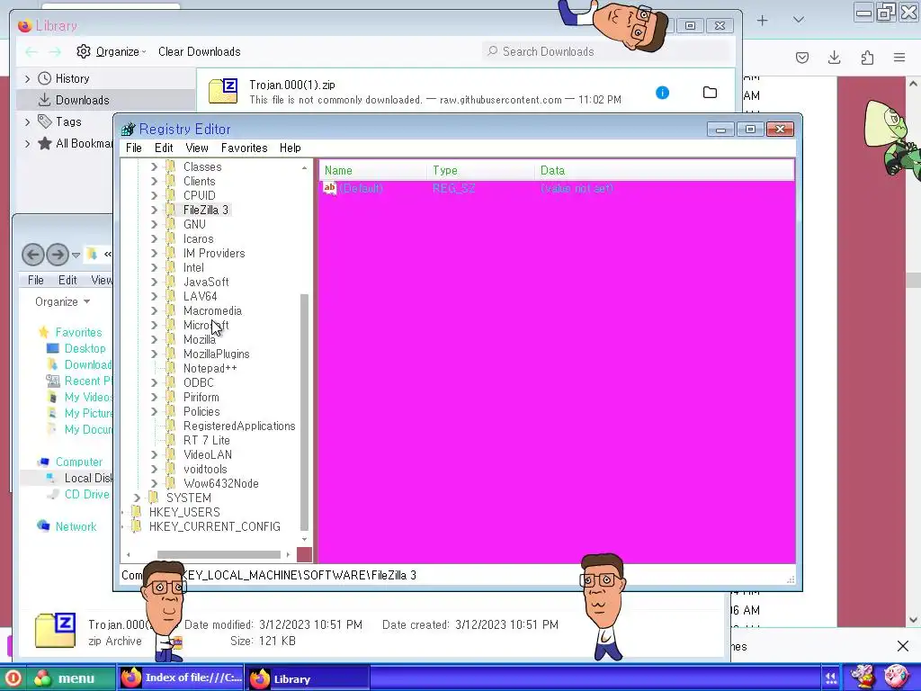Open the File menu in Registry Editor

133,148
